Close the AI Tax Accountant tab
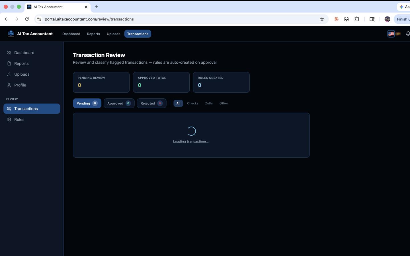 (86, 7)
